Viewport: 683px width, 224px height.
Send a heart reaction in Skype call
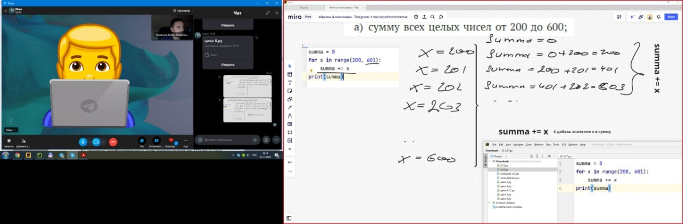point(171,142)
